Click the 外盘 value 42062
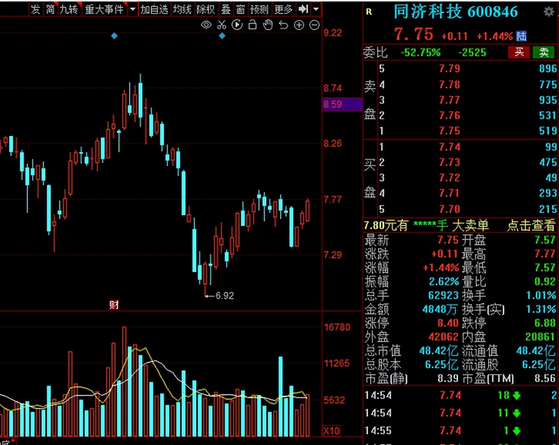The image size is (559, 445). tap(443, 337)
